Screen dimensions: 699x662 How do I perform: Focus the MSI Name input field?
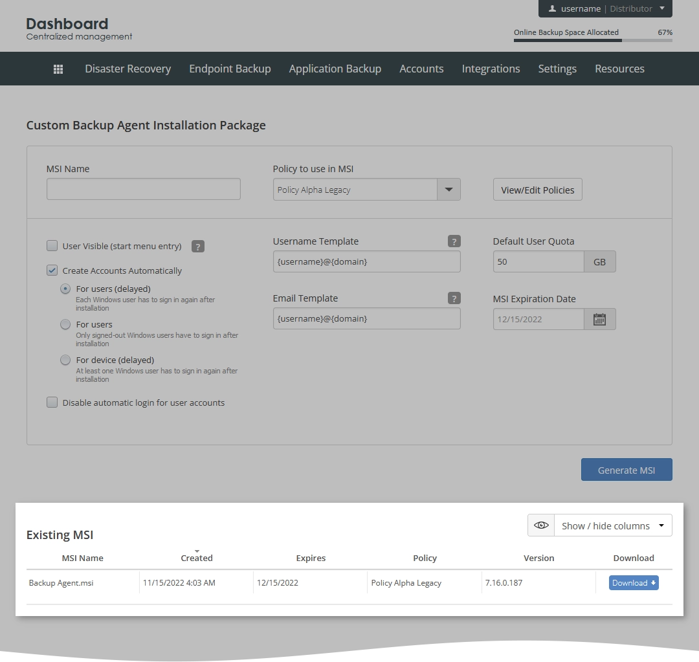click(144, 189)
